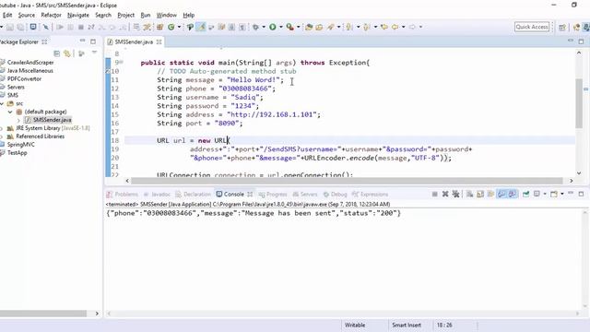Select Referenced Libraries entry

click(41, 136)
